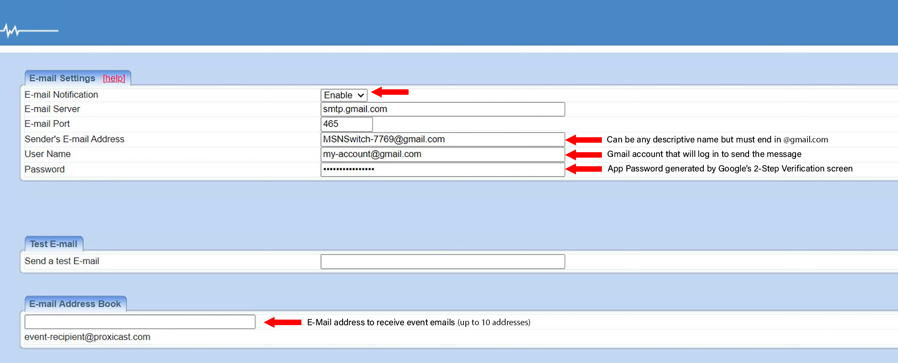Select the event-recipient@proxicast.com address entry

click(x=87, y=337)
